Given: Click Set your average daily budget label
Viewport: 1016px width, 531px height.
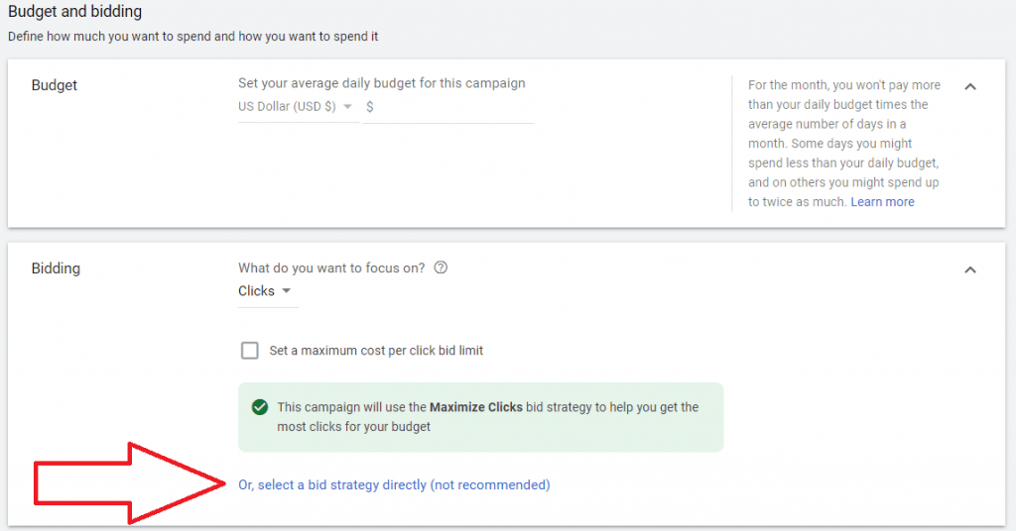Looking at the screenshot, I should click(381, 83).
